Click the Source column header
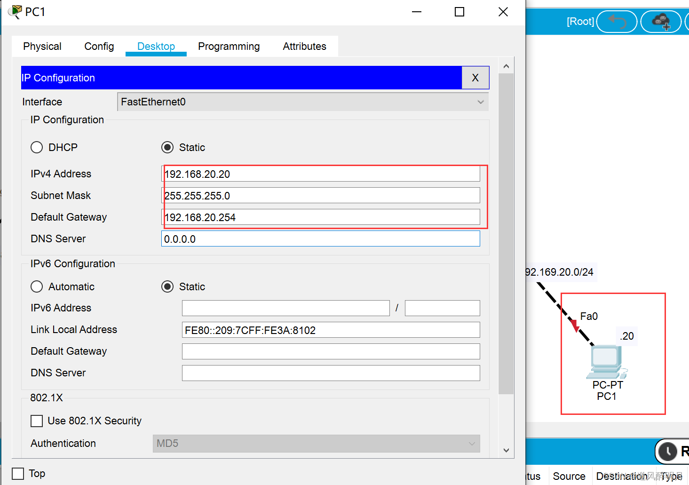Screen dimensions: 689x485 point(569,476)
